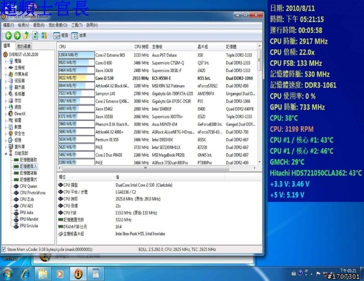Click the 值 value column header
Viewport: 364px width, 281px height.
(x=169, y=177)
